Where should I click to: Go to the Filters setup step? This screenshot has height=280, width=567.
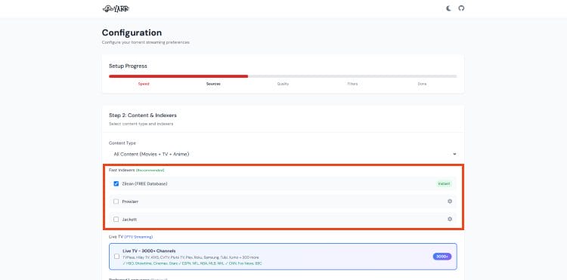click(352, 84)
